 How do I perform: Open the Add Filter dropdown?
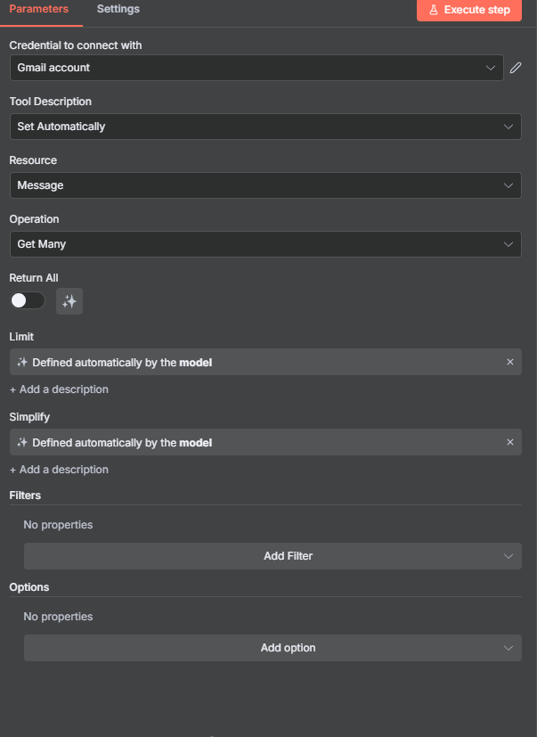pyautogui.click(x=273, y=556)
